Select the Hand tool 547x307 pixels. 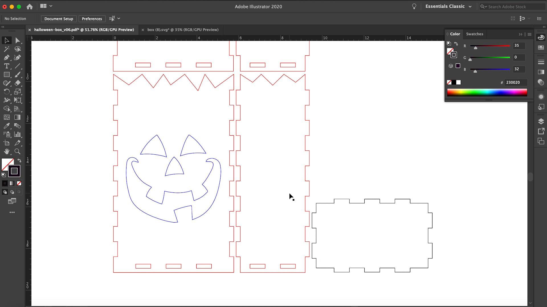click(x=7, y=152)
